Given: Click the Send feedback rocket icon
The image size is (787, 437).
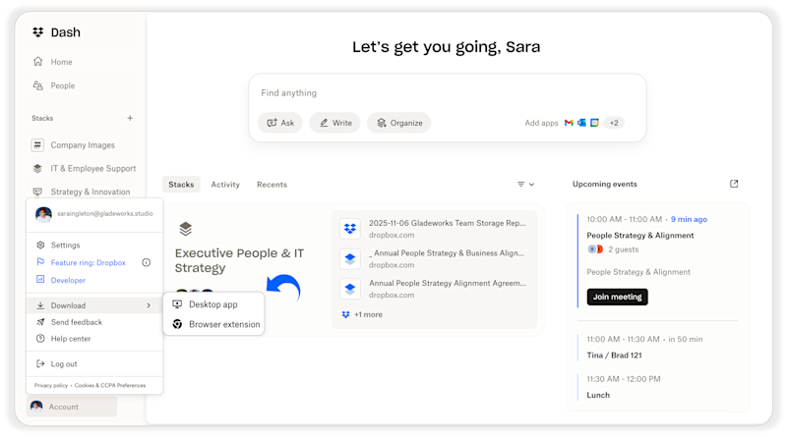Looking at the screenshot, I should click(x=40, y=322).
